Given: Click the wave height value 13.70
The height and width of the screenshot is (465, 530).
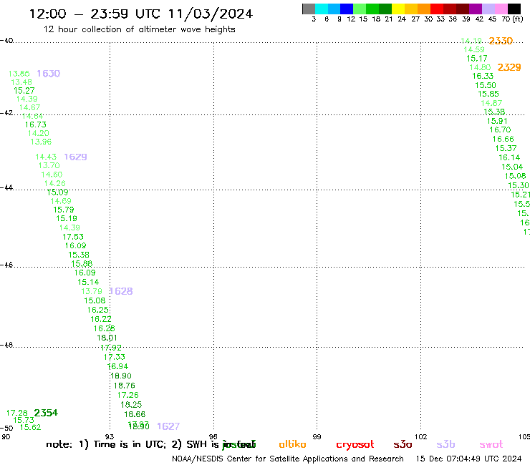Looking at the screenshot, I should pyautogui.click(x=49, y=166).
